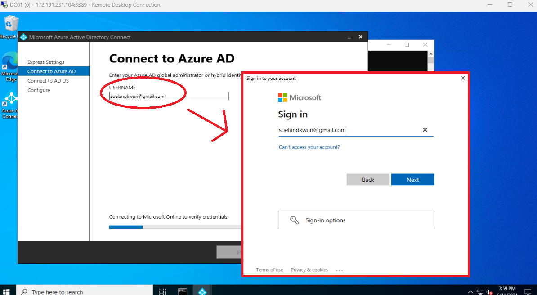
Task: Click Can't access your account link
Action: [309, 147]
